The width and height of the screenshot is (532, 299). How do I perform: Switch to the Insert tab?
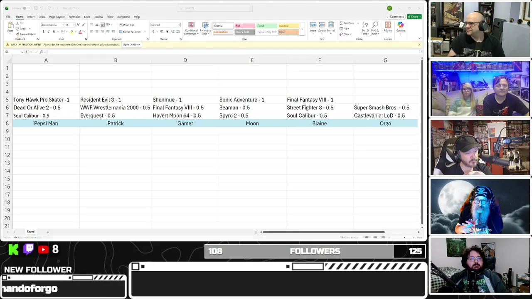coord(31,17)
